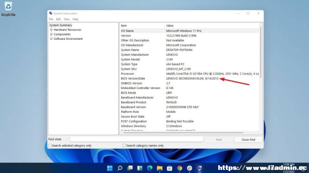This screenshot has height=173, width=309.
Task: Select BaseBoard Manufacturer row
Action: 189,98
